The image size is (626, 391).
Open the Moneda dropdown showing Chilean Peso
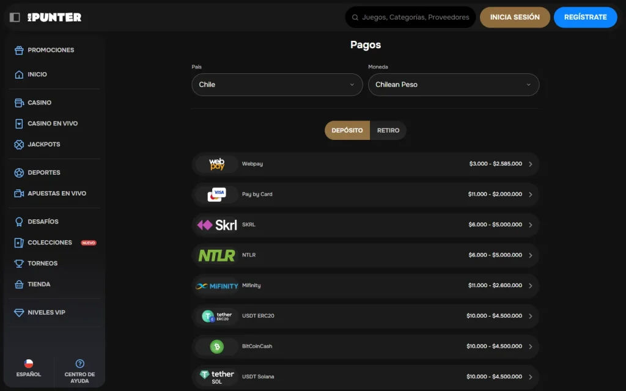coord(454,84)
